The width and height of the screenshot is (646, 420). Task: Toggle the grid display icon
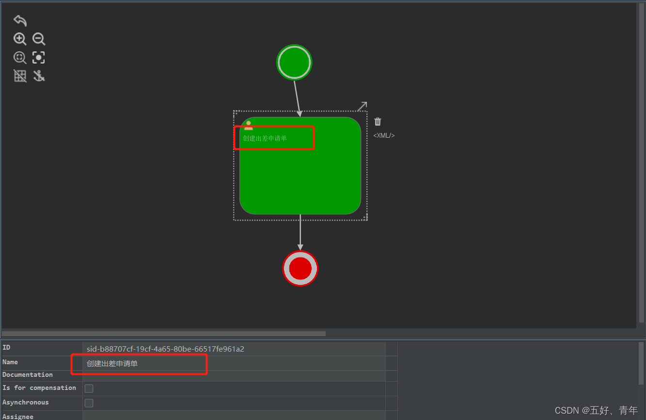click(20, 76)
